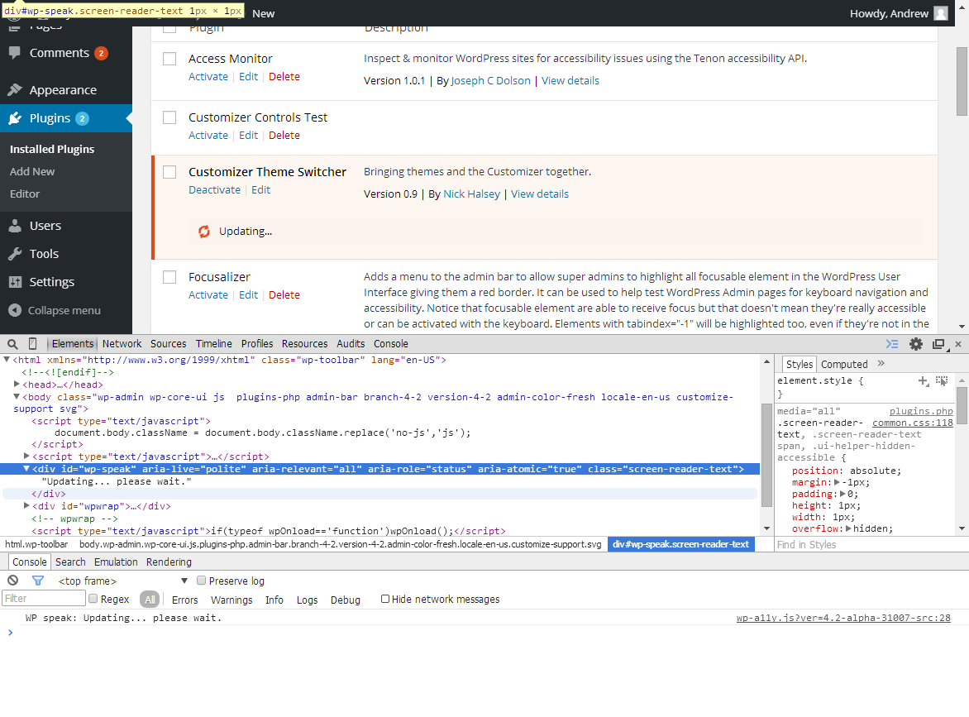Collapse the html root node triangle
Viewport: 969px width, 717px height.
point(7,359)
